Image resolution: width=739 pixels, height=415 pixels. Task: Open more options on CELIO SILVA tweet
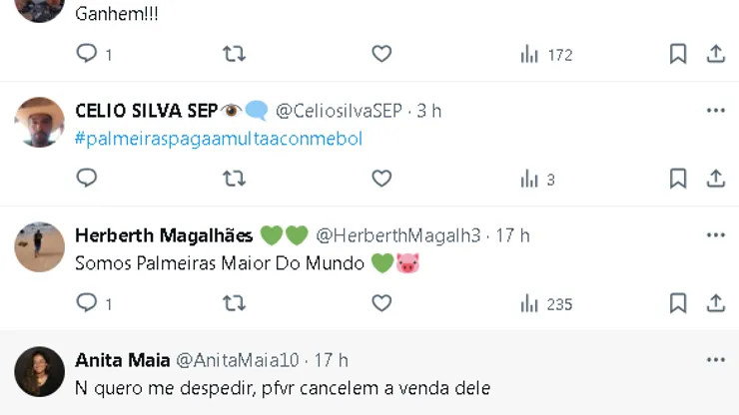pos(715,111)
